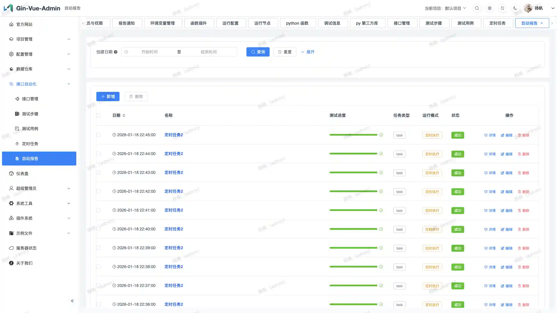Click the refresh icon in top bar
The image size is (557, 313).
click(x=502, y=8)
